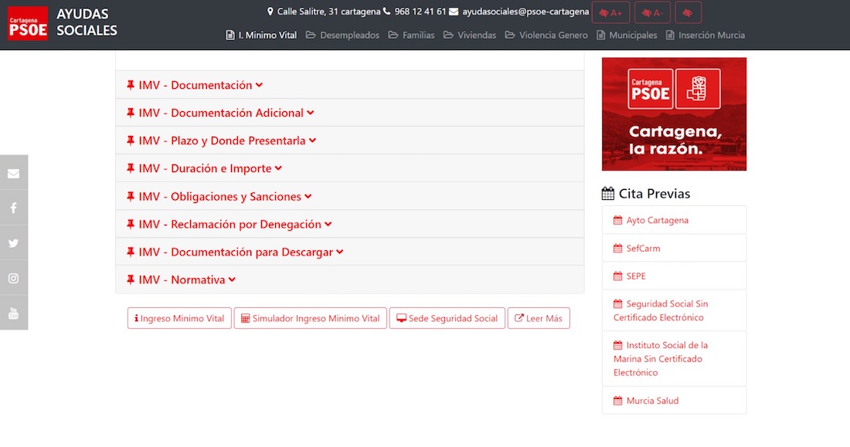Click the Cartagena, la razón banner
Image resolution: width=850 pixels, height=447 pixels.
(x=674, y=113)
